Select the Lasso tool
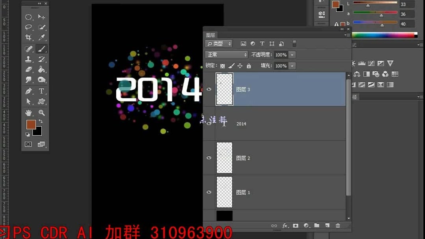Image resolution: width=425 pixels, height=239 pixels. click(x=28, y=27)
